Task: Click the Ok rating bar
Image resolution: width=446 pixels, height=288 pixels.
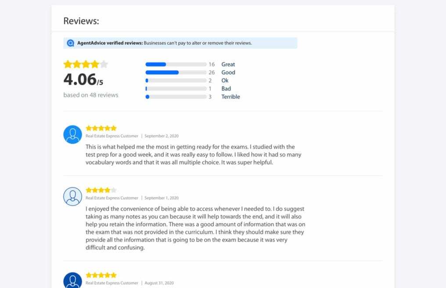Action: pos(176,81)
